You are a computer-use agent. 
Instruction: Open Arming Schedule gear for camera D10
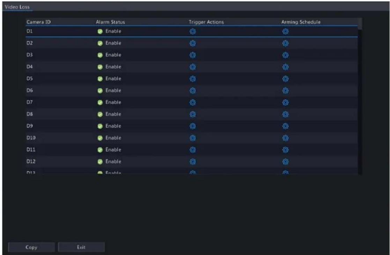pos(286,138)
